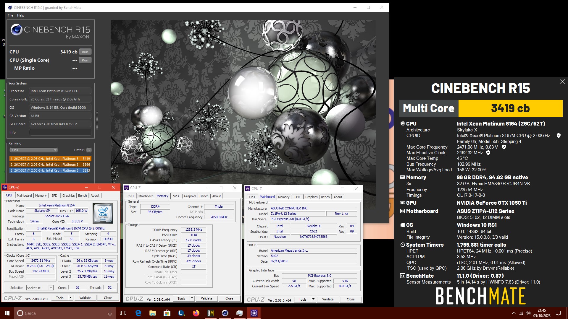The image size is (568, 319).
Task: Click the Cinebench logo sphere icon
Action: click(17, 30)
